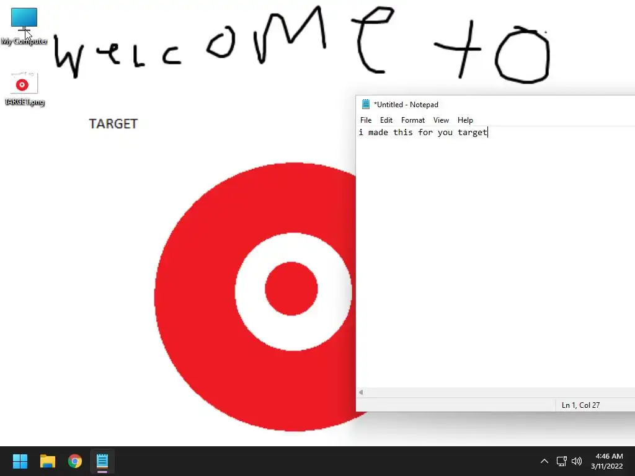635x476 pixels.
Task: Open the network tray icon
Action: pos(561,461)
